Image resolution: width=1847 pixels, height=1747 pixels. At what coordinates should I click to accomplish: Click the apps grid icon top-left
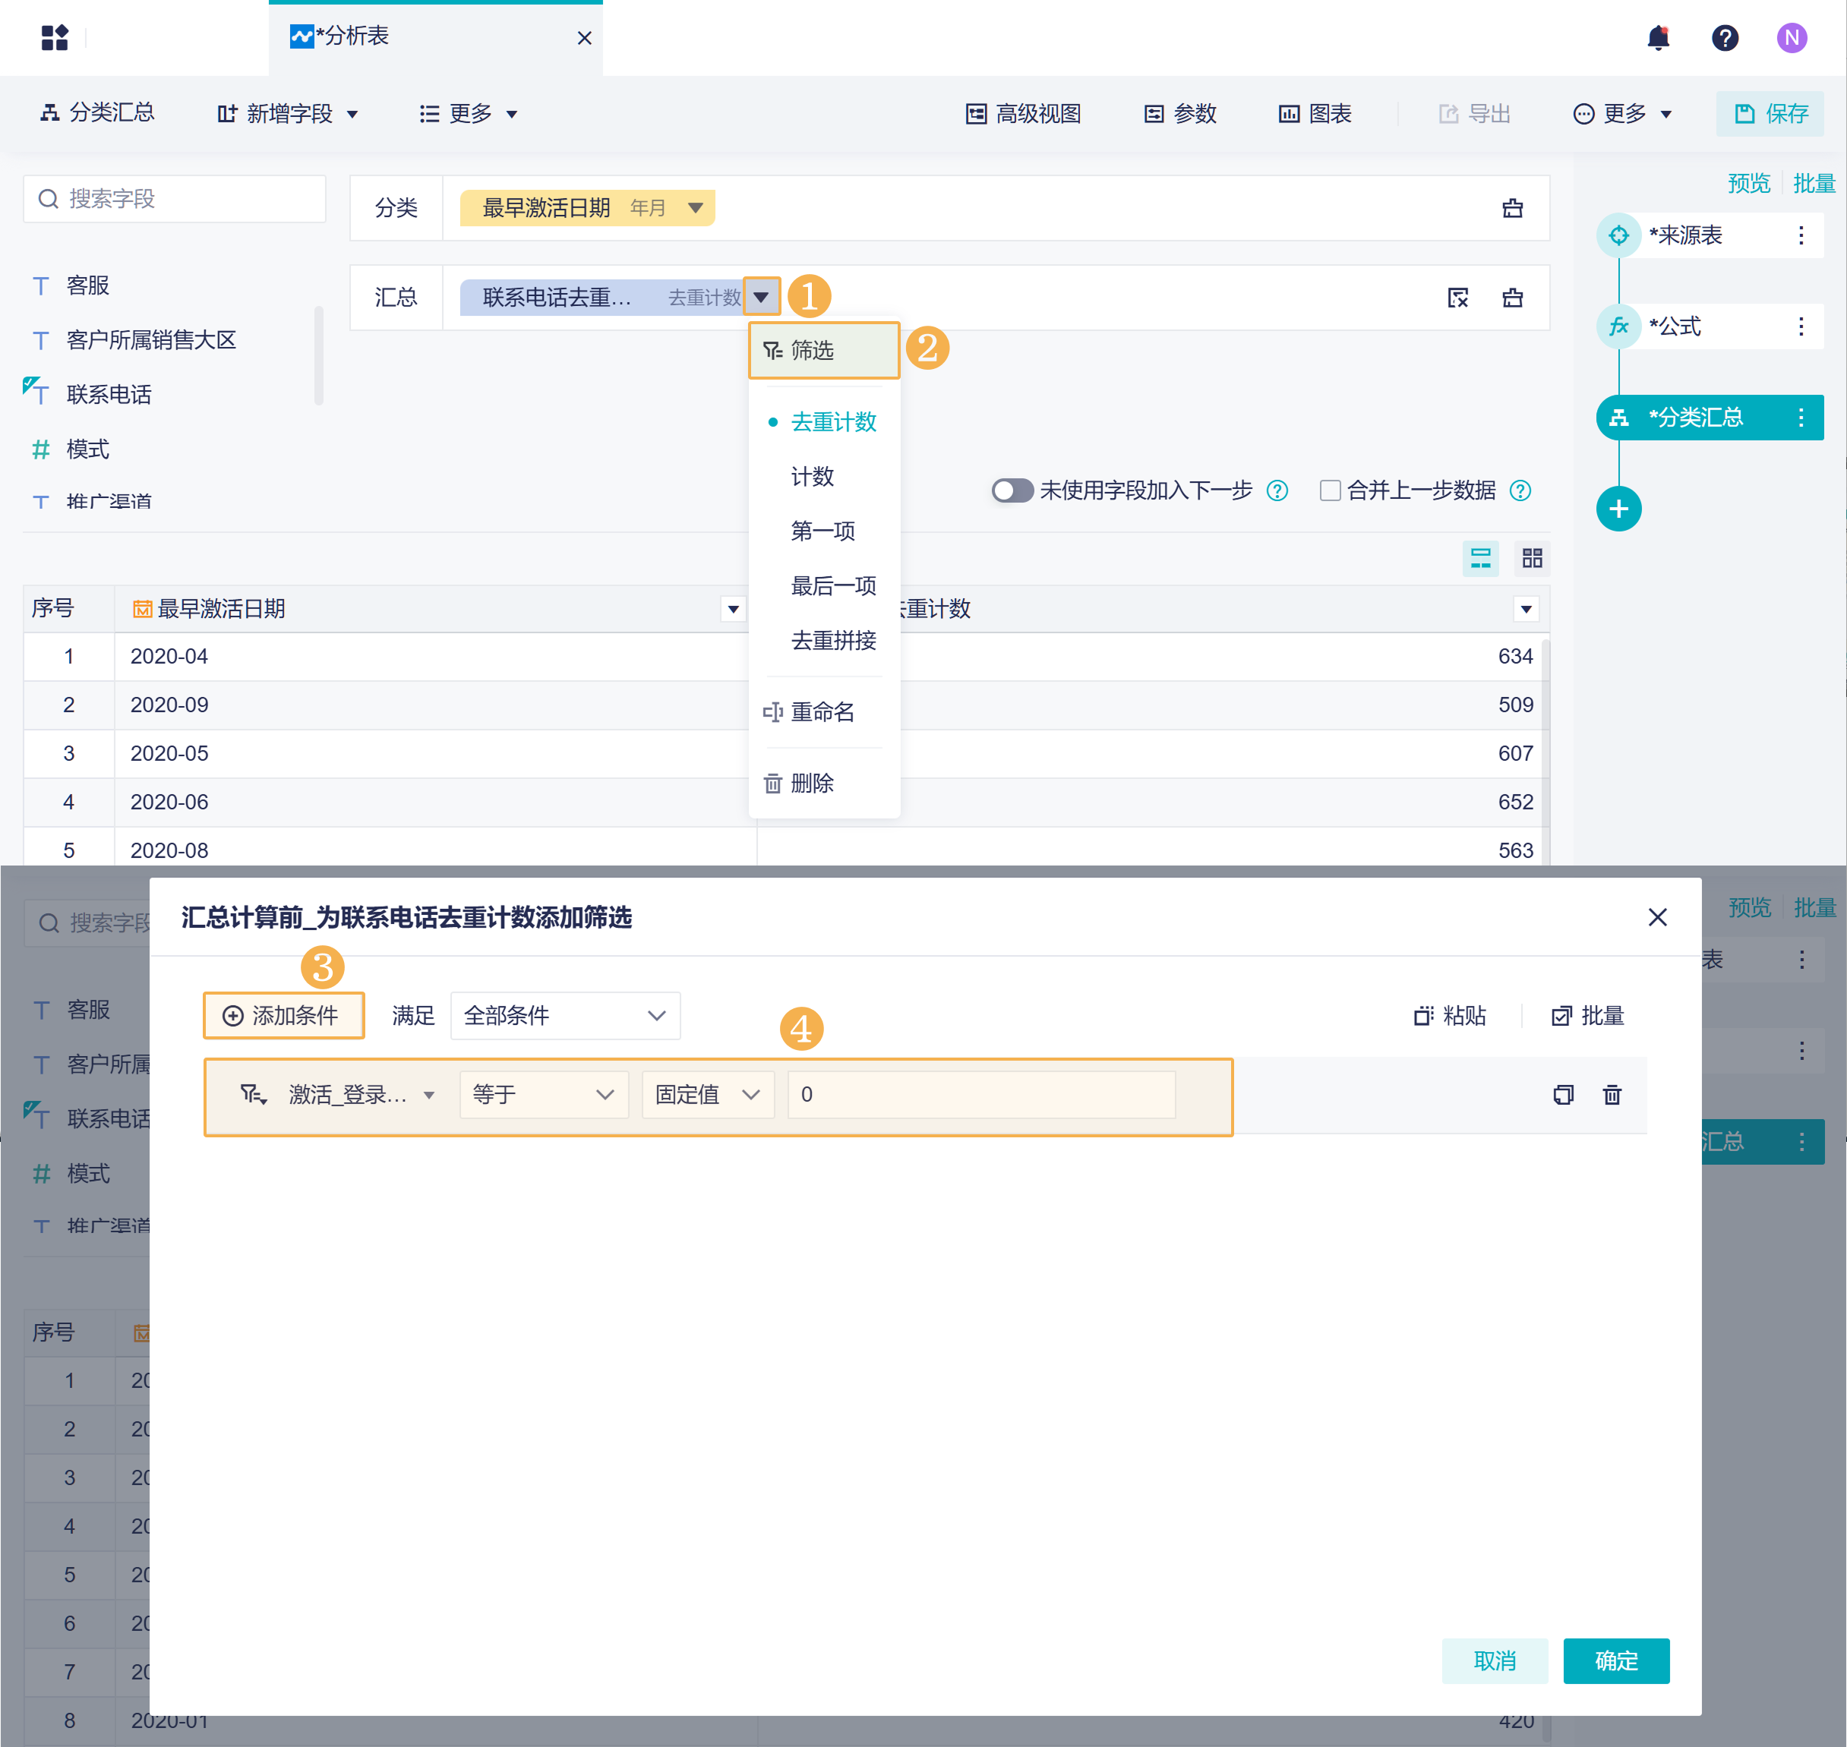[55, 38]
